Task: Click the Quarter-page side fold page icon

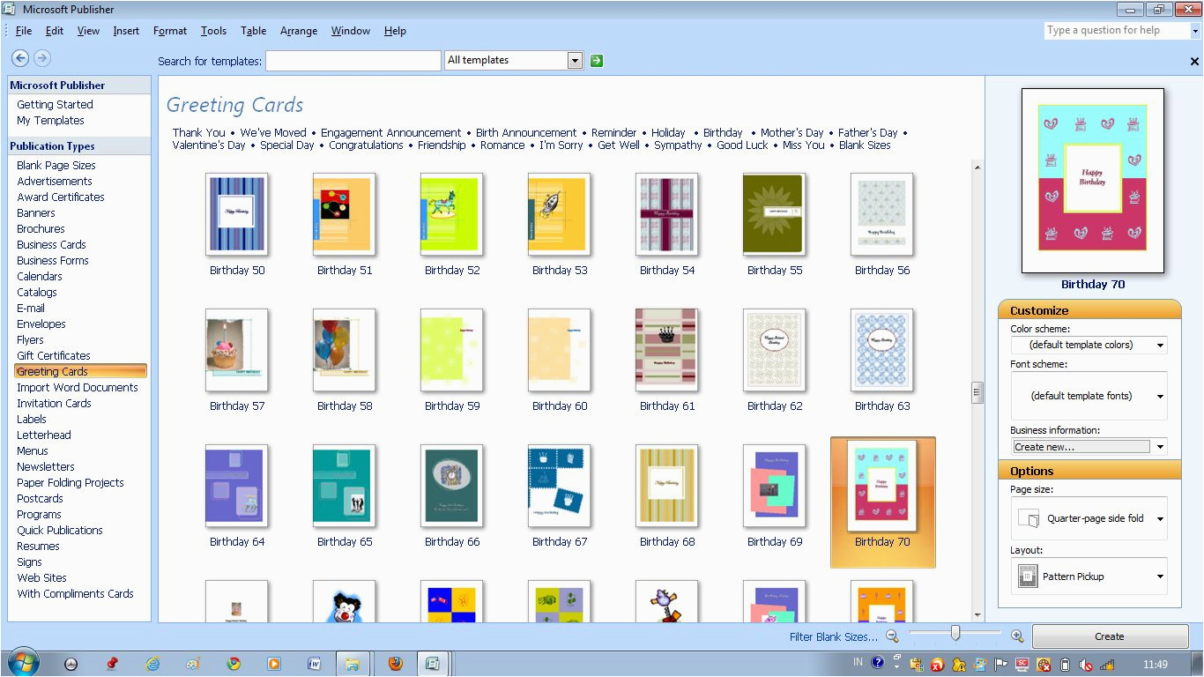Action: pyautogui.click(x=1028, y=518)
